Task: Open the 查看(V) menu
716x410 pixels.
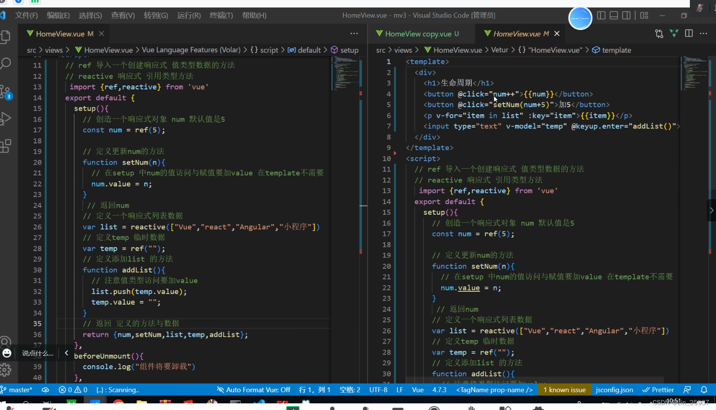Action: (x=123, y=15)
